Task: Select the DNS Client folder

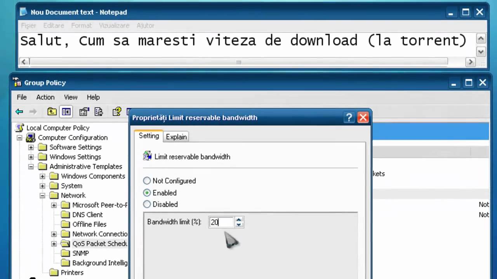Action: pyautogui.click(x=87, y=215)
